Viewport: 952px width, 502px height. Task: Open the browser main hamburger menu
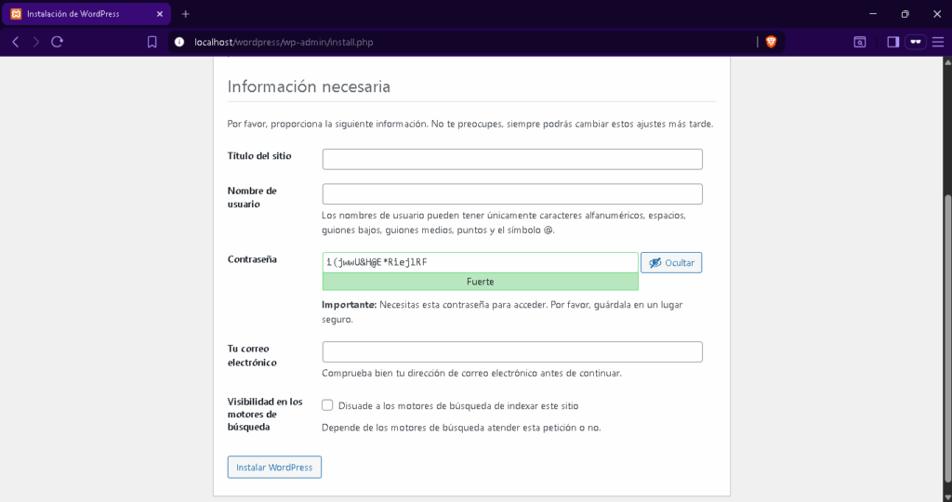pyautogui.click(x=938, y=42)
